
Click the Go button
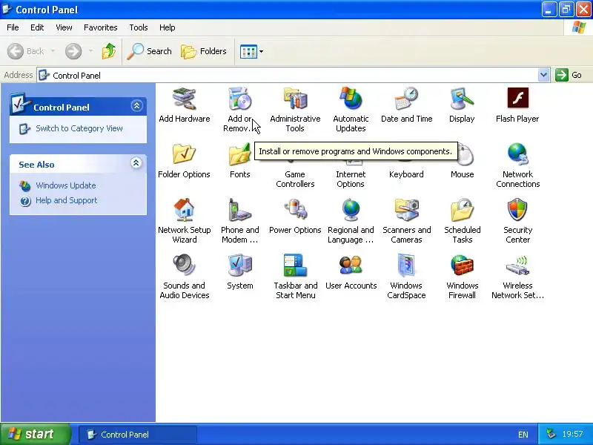click(x=569, y=75)
